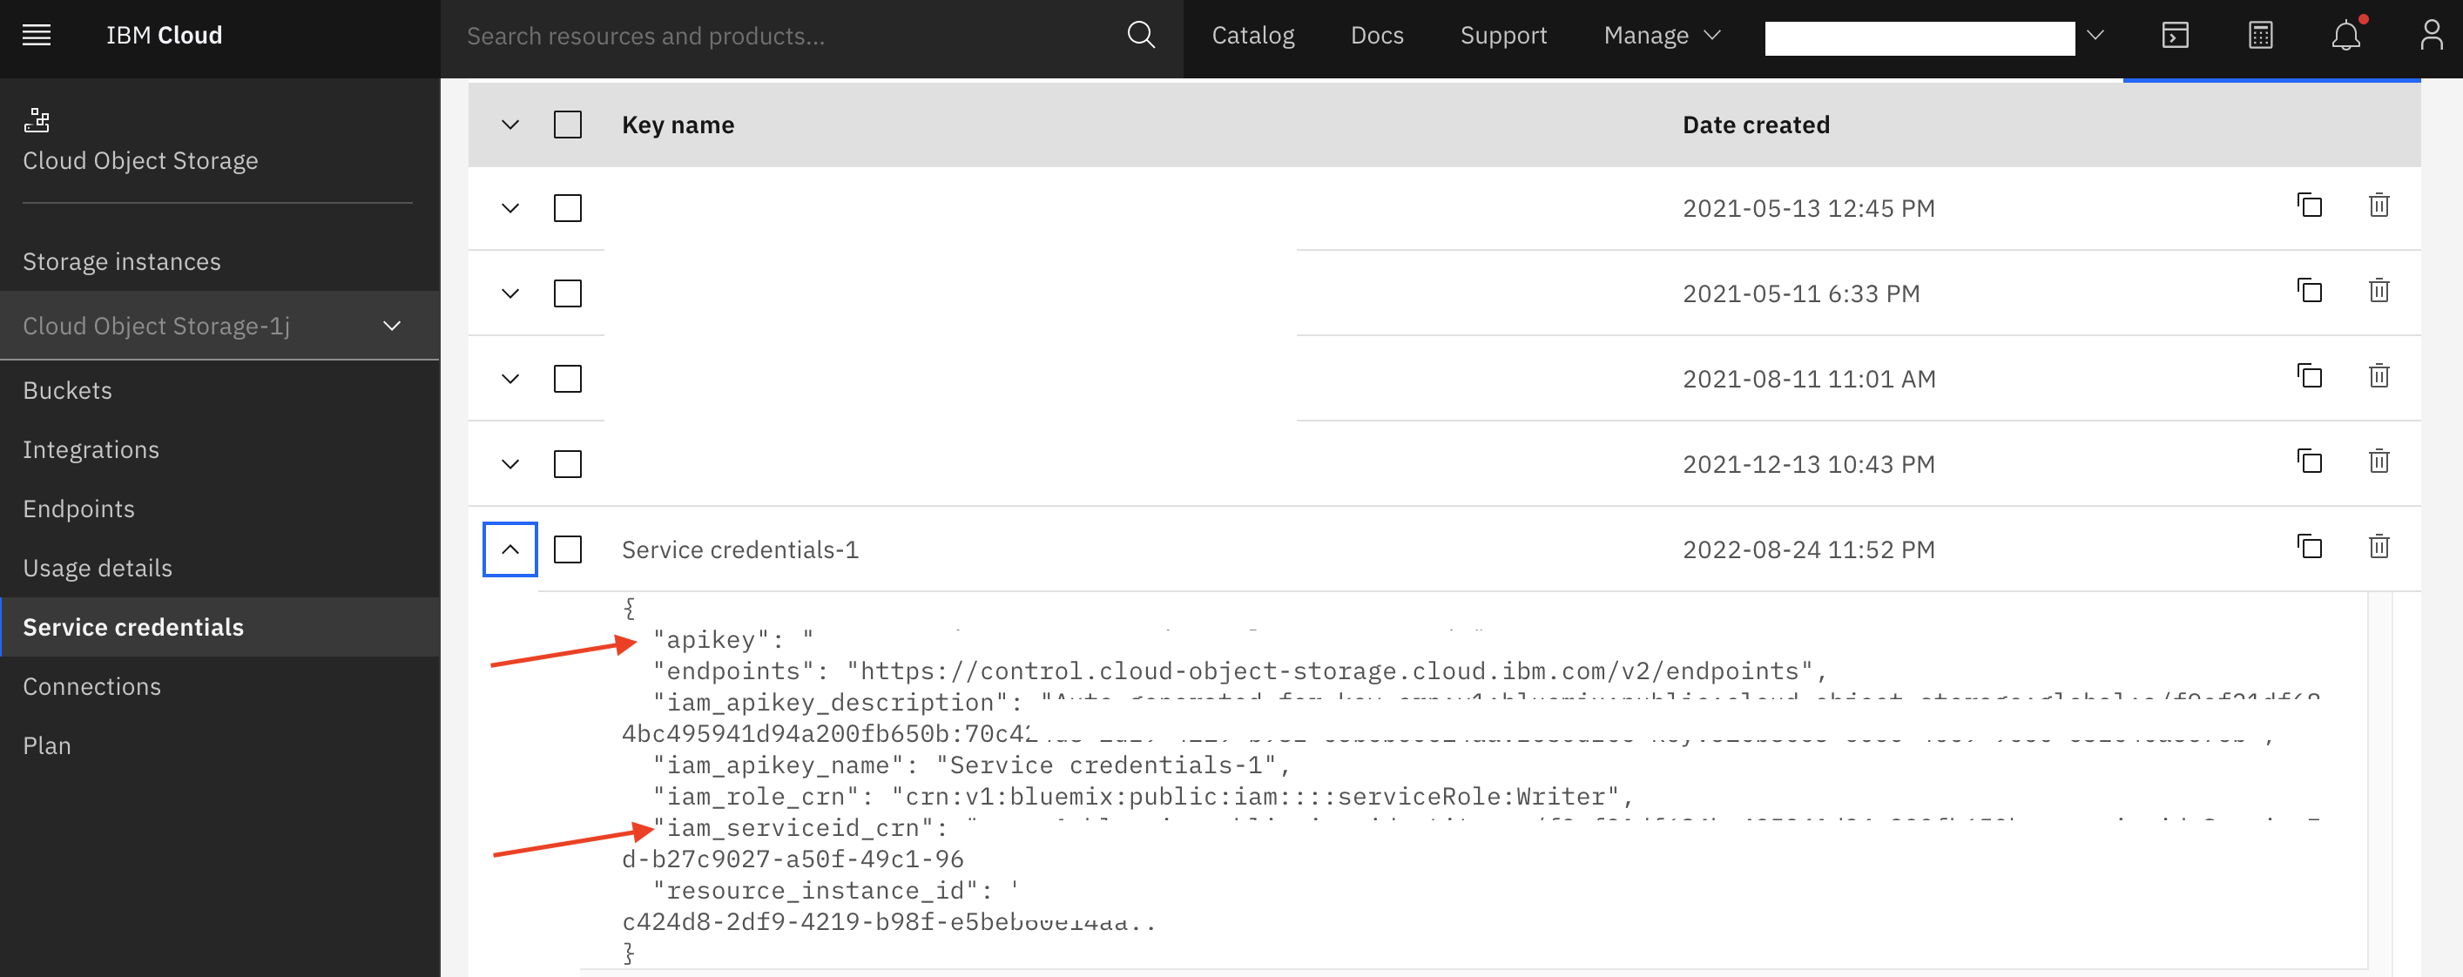Open the Docs link
Viewport: 2463px width, 977px height.
click(x=1377, y=36)
